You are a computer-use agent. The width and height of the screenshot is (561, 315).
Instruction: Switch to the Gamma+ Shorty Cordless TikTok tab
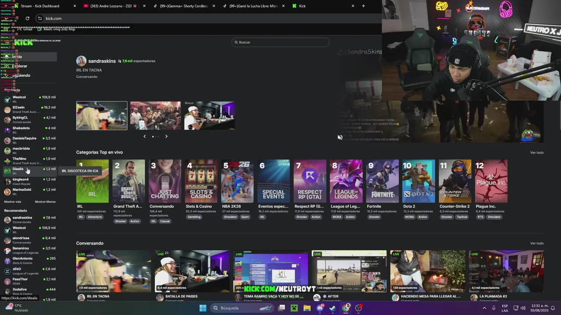click(184, 6)
